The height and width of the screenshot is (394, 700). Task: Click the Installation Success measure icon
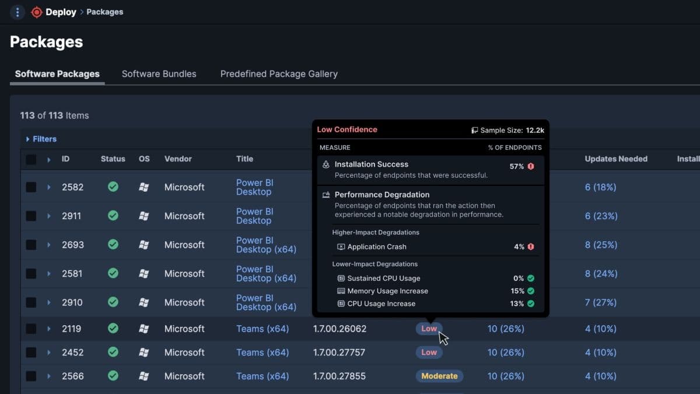click(x=326, y=165)
